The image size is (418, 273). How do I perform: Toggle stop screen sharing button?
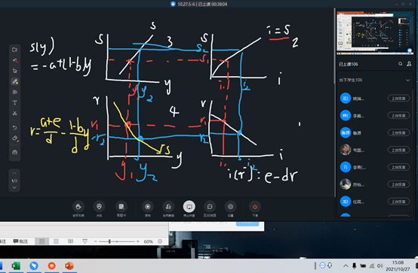(189, 207)
